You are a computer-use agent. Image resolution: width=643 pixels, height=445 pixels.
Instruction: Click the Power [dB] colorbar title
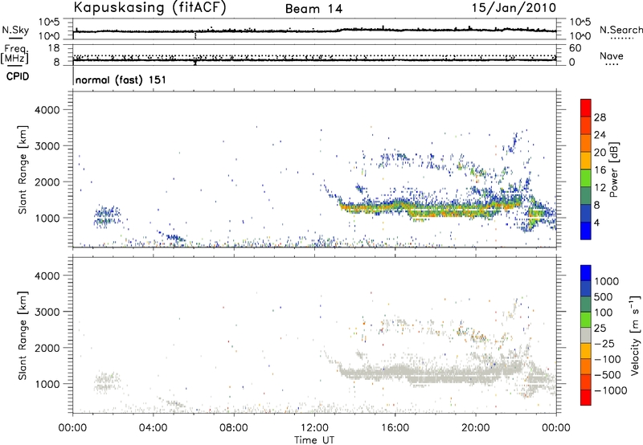[614, 169]
